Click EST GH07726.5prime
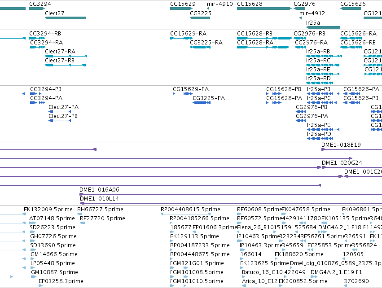This screenshot has height=288, width=382. pyautogui.click(x=53, y=236)
